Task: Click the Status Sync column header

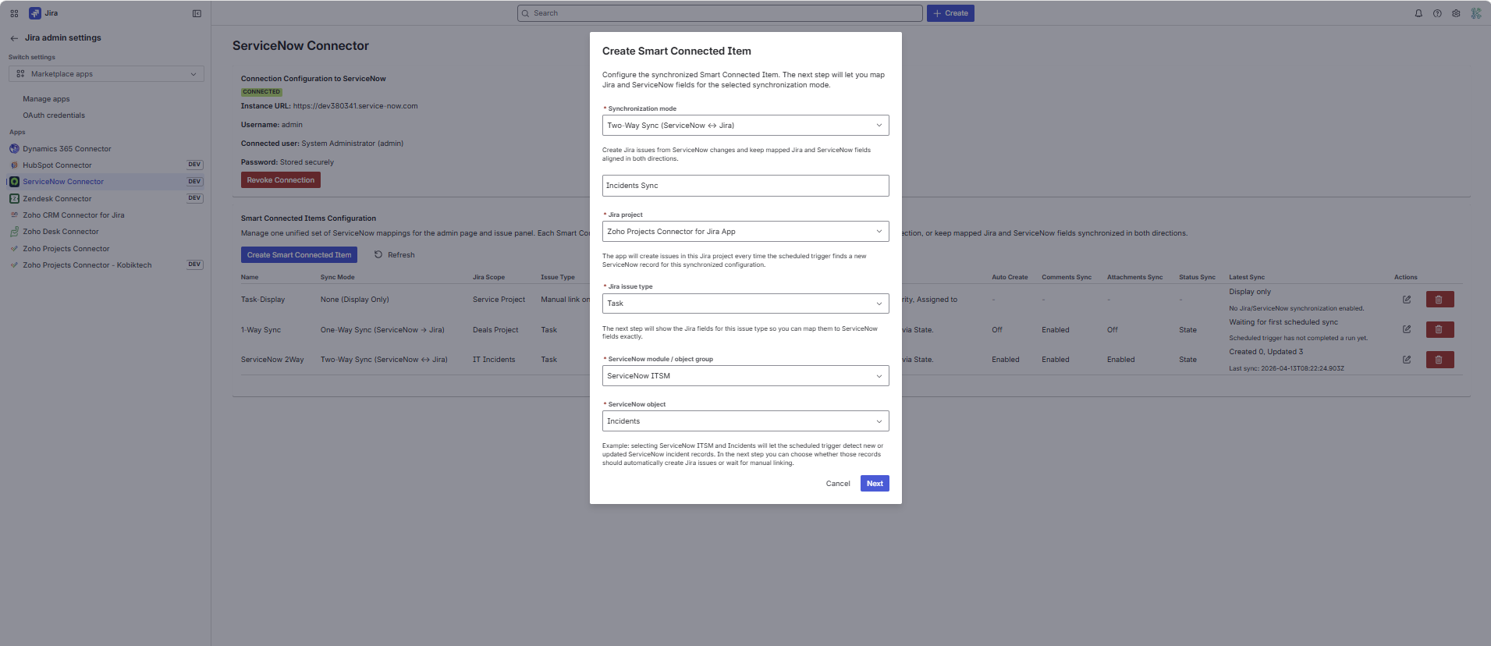Action: pos(1197,277)
